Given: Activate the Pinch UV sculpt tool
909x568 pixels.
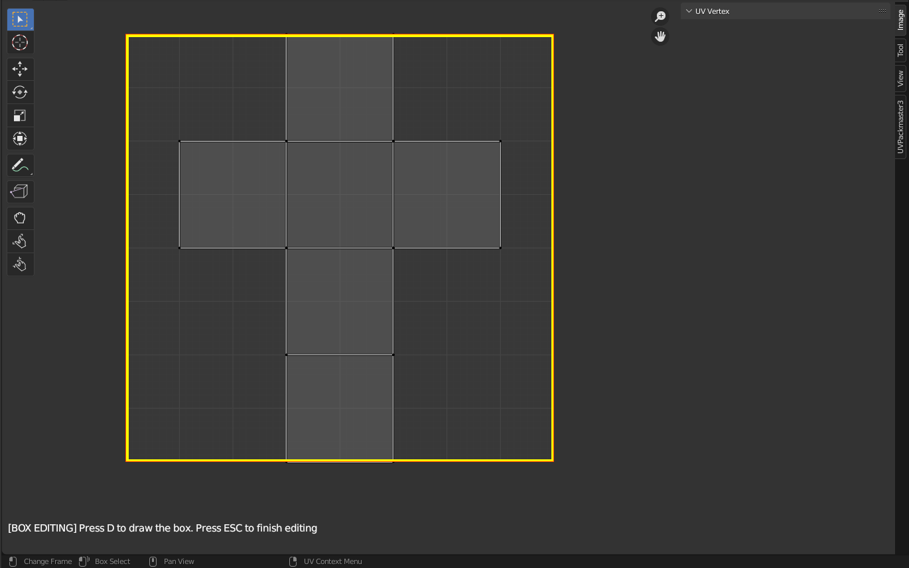Looking at the screenshot, I should (x=20, y=264).
